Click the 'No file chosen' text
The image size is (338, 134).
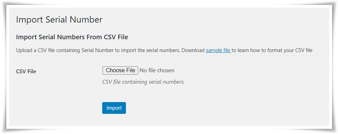coord(157,70)
